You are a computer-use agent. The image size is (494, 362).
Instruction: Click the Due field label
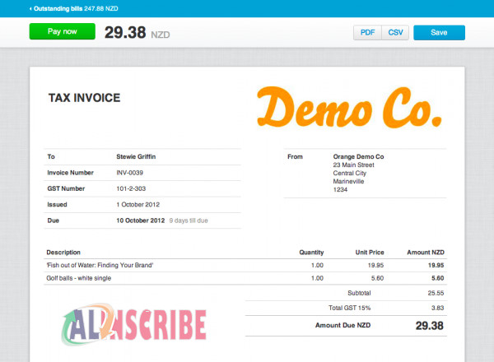point(54,220)
